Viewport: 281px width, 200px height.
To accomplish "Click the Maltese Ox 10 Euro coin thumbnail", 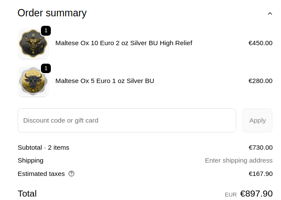I will pyautogui.click(x=33, y=43).
